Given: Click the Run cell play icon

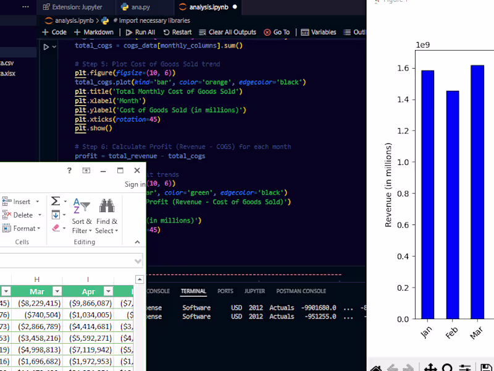Looking at the screenshot, I should [46, 46].
